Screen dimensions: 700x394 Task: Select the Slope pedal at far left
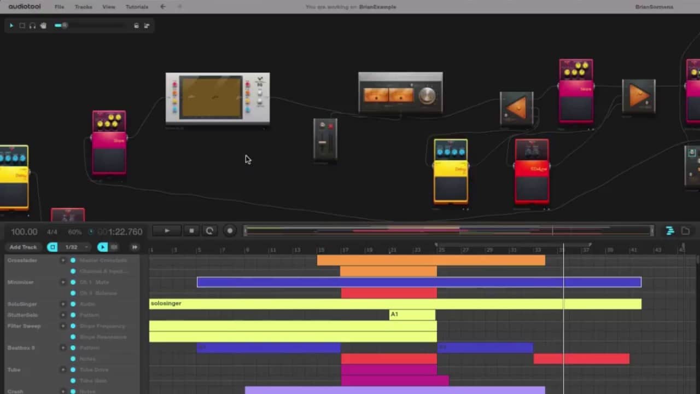109,143
